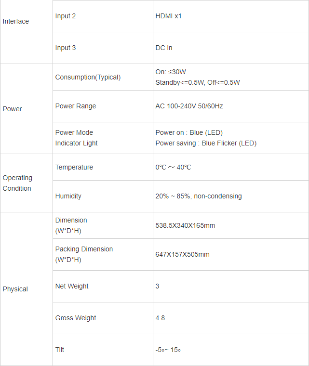309x366 pixels.
Task: Select the 20% ~ 85%, non-condensing value
Action: (x=199, y=196)
